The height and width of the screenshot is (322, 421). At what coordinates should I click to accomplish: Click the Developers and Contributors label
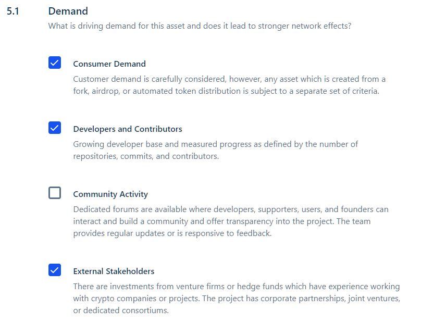click(128, 129)
